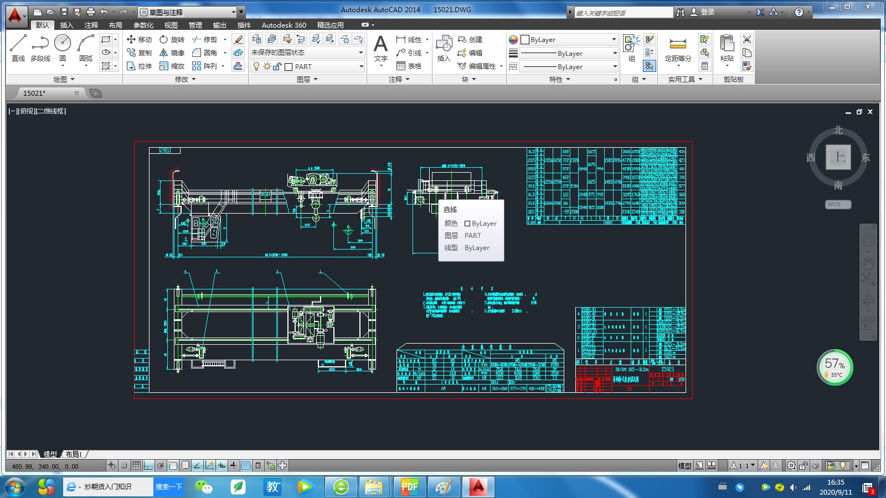Viewport: 886px width, 498px height.
Task: Activate the Mirror (镜像) tool
Action: pos(172,53)
